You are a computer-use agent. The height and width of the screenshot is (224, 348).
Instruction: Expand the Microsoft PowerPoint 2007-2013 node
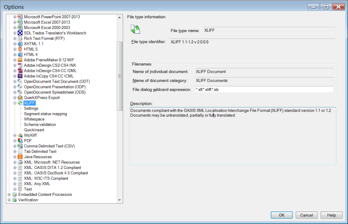click(15, 17)
